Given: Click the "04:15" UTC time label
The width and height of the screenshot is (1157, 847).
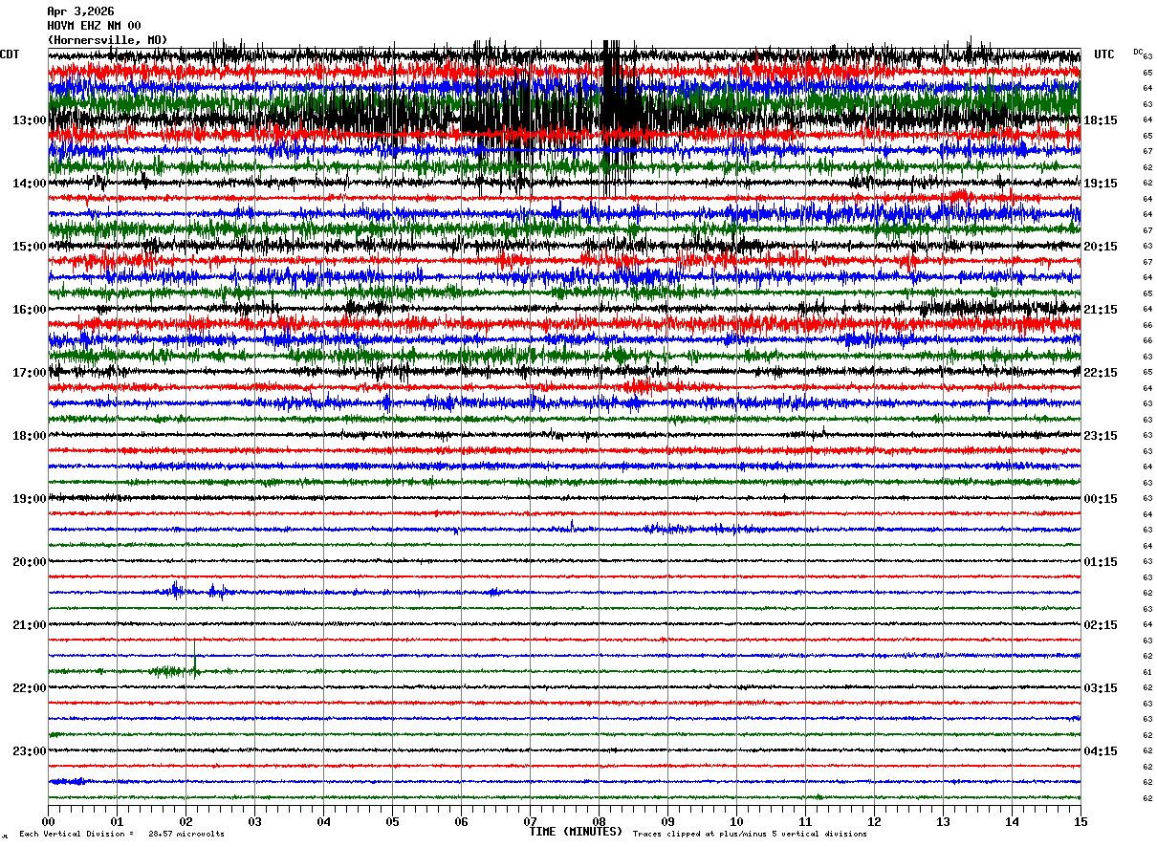Looking at the screenshot, I should tap(1100, 751).
